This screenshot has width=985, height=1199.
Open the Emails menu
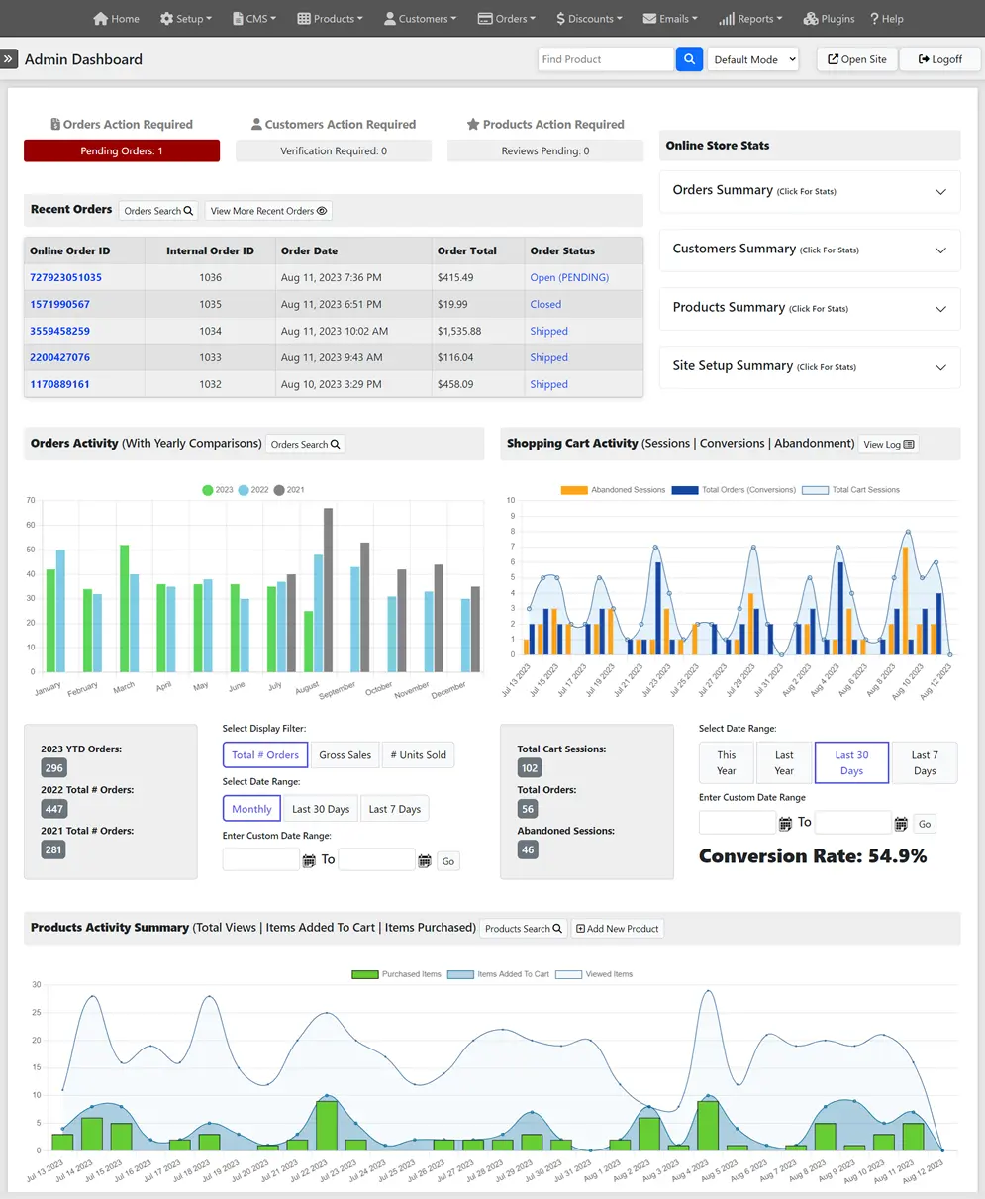[670, 19]
